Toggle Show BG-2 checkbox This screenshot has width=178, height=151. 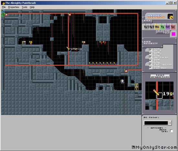[150, 53]
